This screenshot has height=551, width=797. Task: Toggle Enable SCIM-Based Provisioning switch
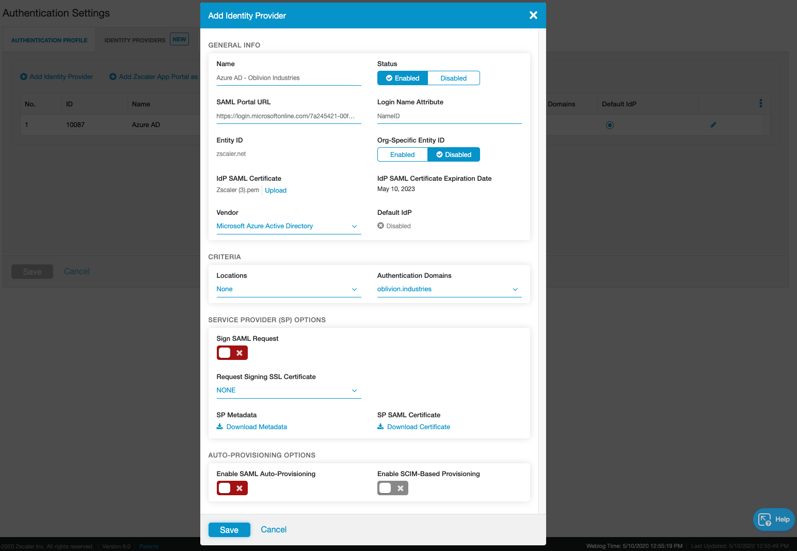[x=393, y=488]
